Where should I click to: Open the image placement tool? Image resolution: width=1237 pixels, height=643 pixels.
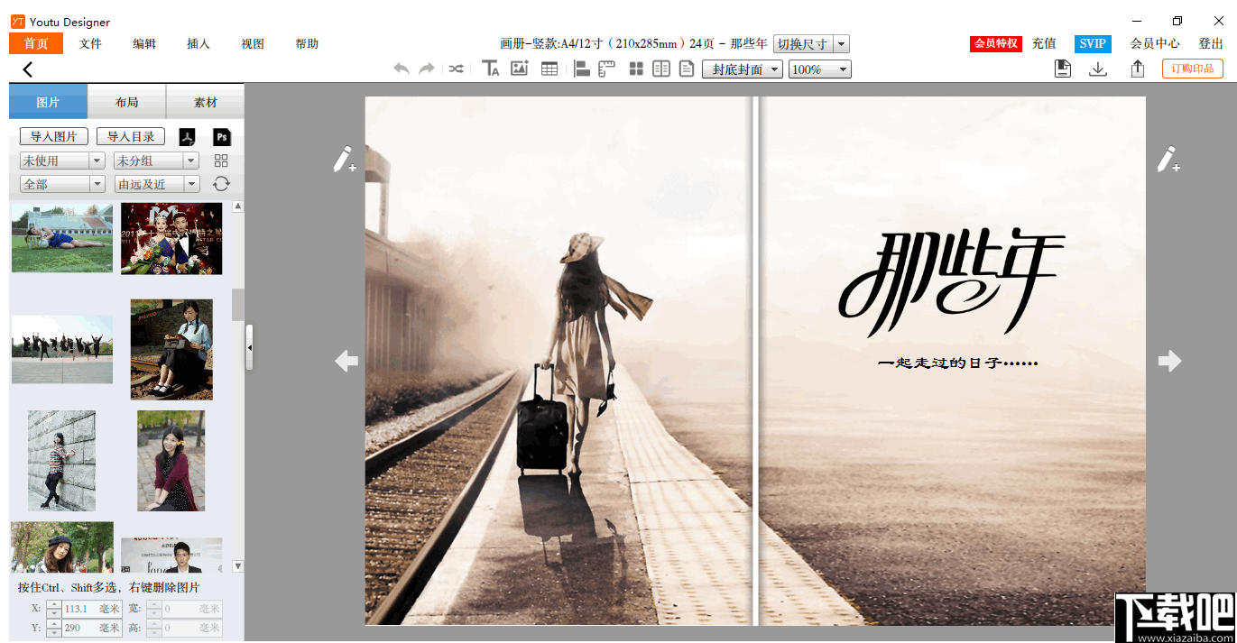click(520, 69)
